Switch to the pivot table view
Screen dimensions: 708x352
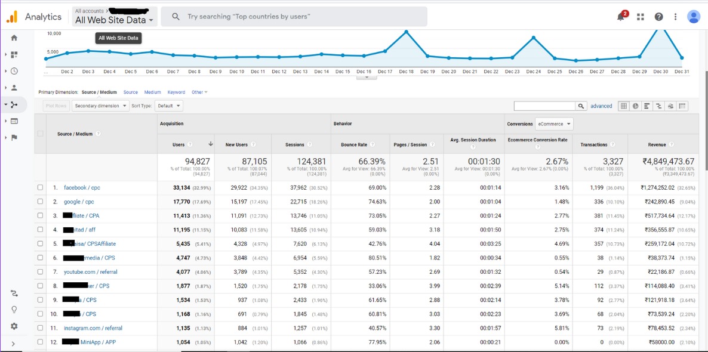point(683,106)
